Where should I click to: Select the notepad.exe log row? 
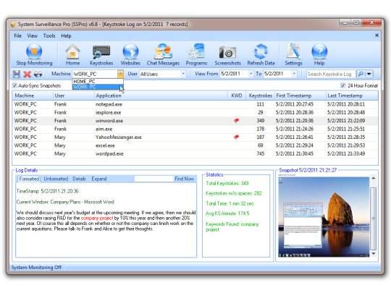click(x=195, y=104)
